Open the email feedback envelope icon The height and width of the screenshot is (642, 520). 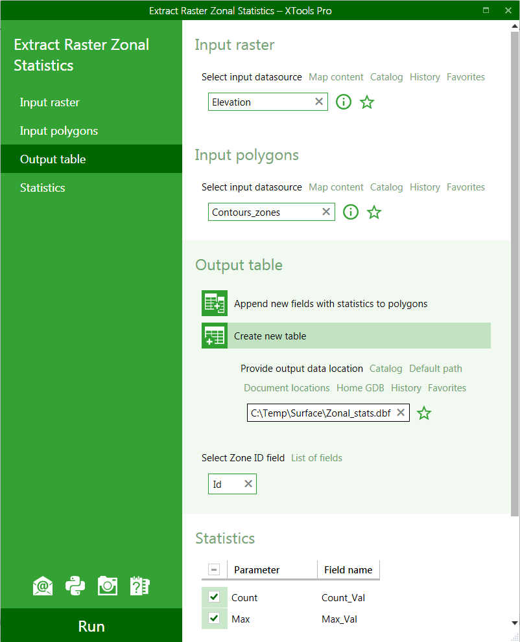pos(43,586)
